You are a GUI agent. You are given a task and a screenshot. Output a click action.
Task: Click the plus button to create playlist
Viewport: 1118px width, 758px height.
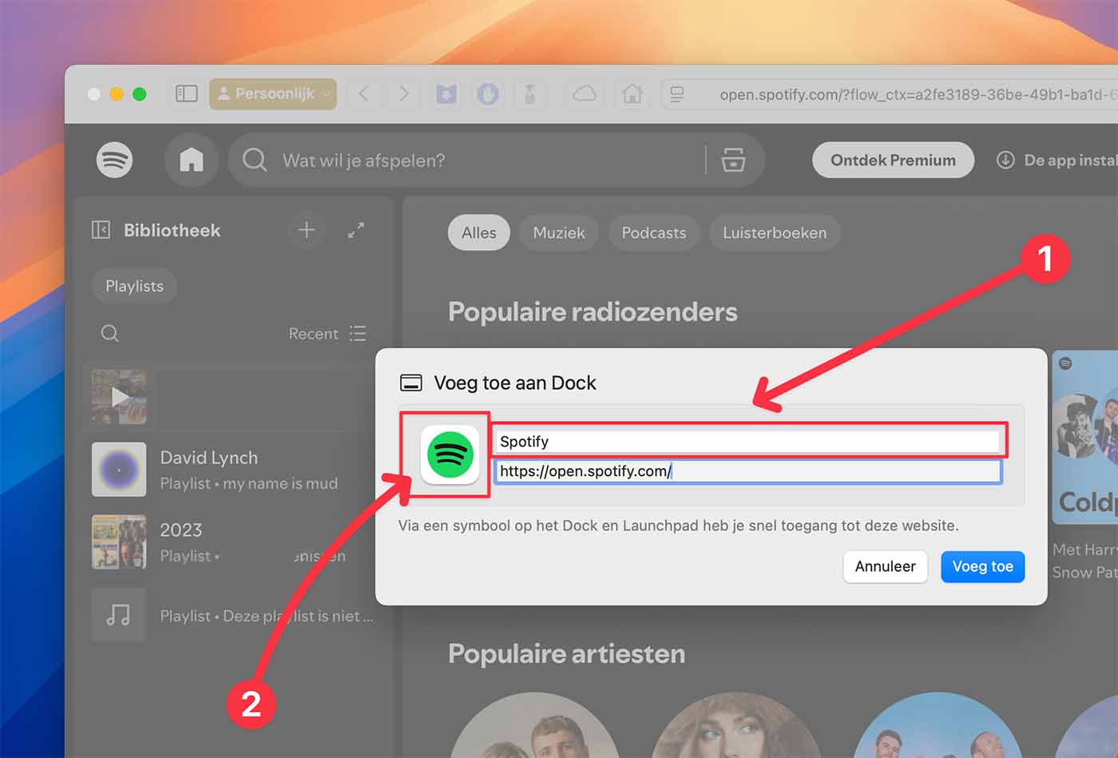click(x=307, y=230)
